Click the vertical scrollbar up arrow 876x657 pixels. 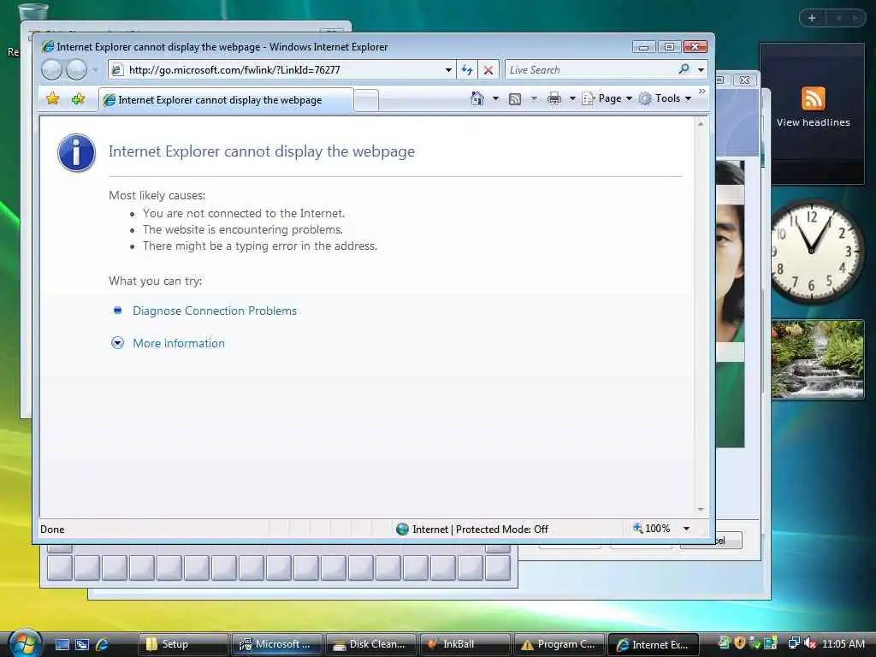(x=701, y=124)
